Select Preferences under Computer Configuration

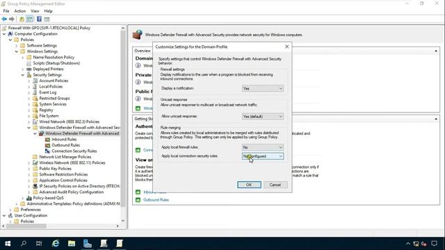point(31,210)
